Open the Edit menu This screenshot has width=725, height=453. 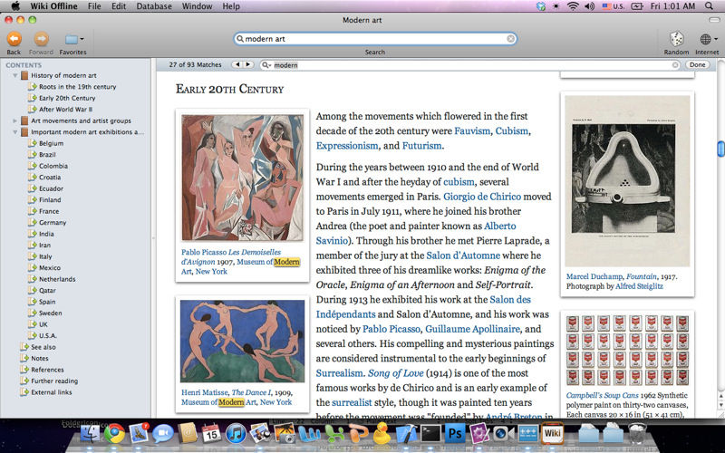coord(119,6)
